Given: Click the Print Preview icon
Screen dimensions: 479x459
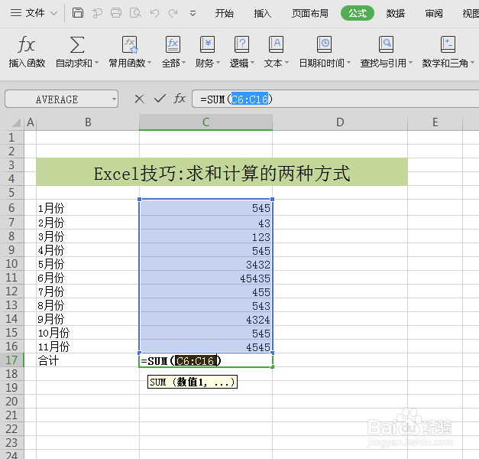Looking at the screenshot, I should (x=135, y=13).
